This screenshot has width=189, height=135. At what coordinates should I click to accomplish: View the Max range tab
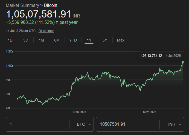coord(121,40)
